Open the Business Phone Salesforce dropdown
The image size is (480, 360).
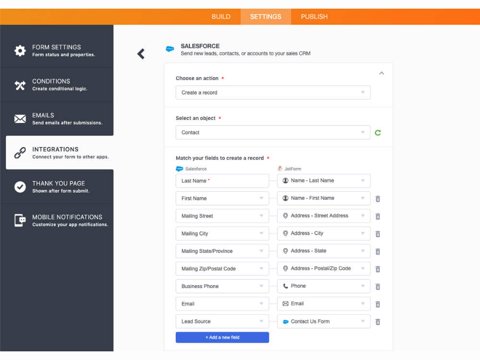coord(222,286)
